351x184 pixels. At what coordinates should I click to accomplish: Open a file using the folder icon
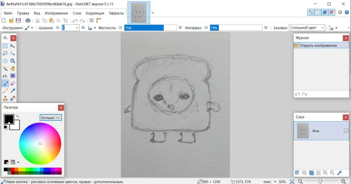[11, 21]
